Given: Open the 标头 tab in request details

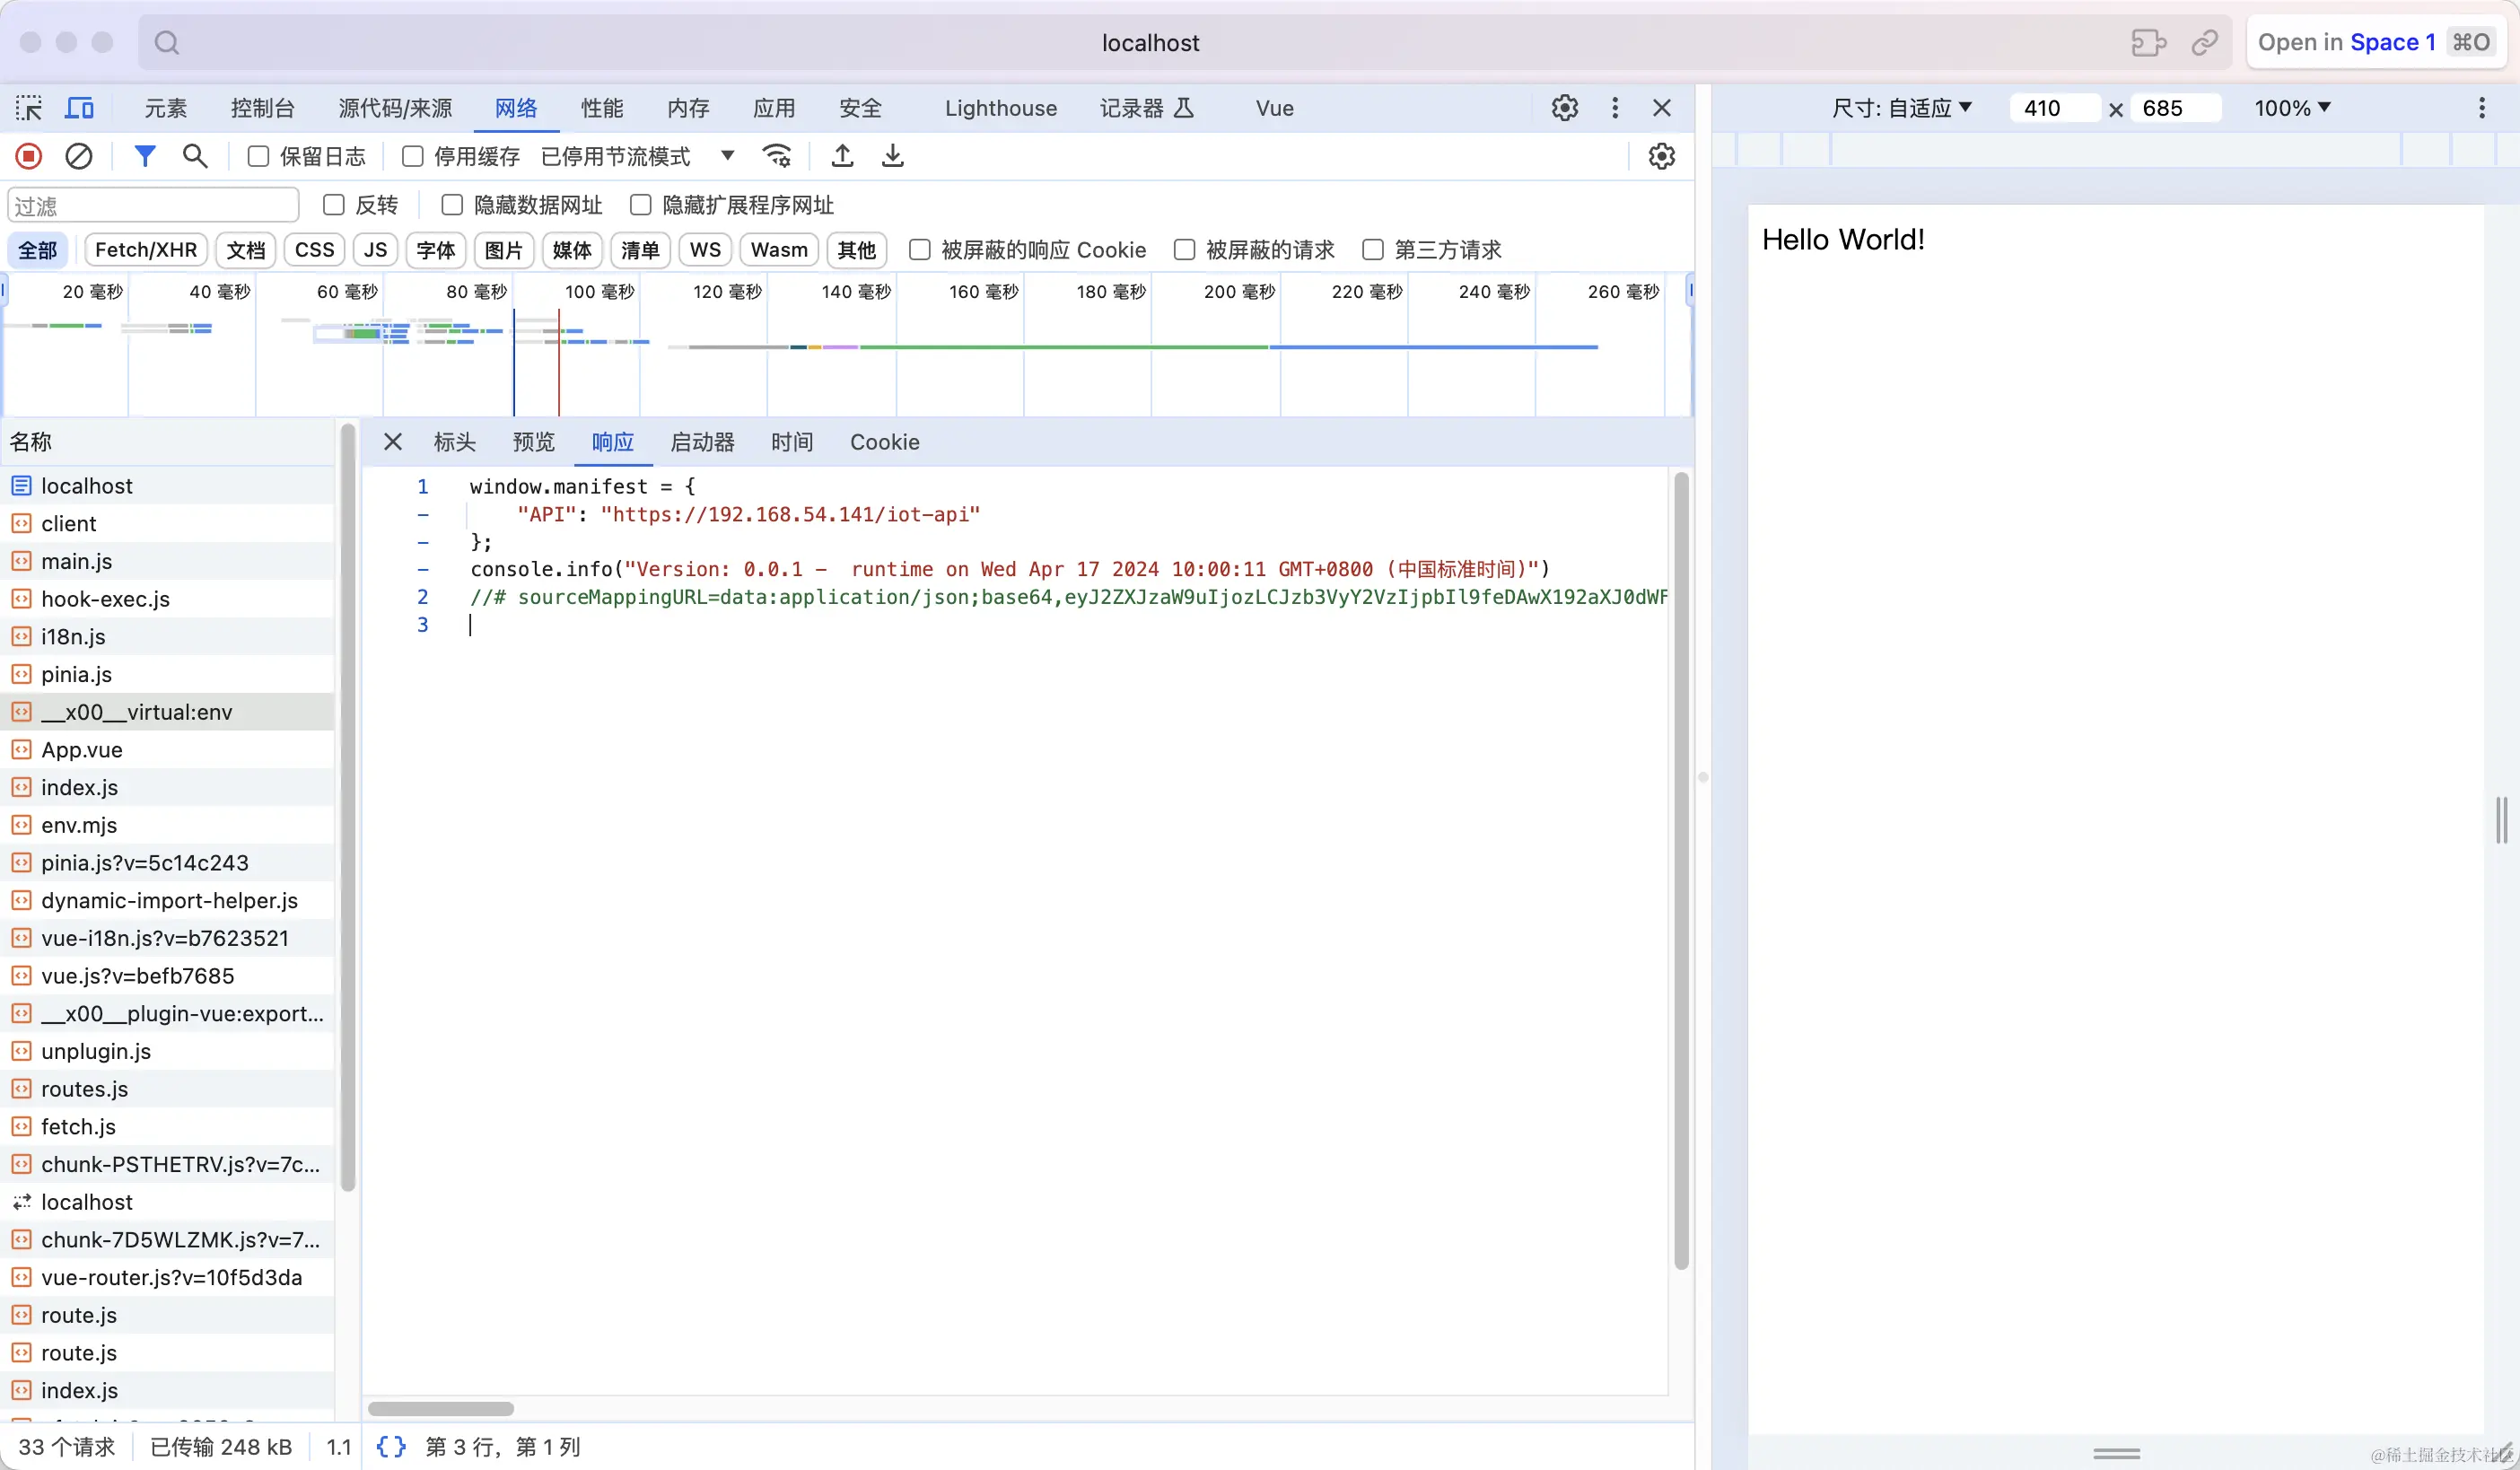Looking at the screenshot, I should pyautogui.click(x=454, y=442).
